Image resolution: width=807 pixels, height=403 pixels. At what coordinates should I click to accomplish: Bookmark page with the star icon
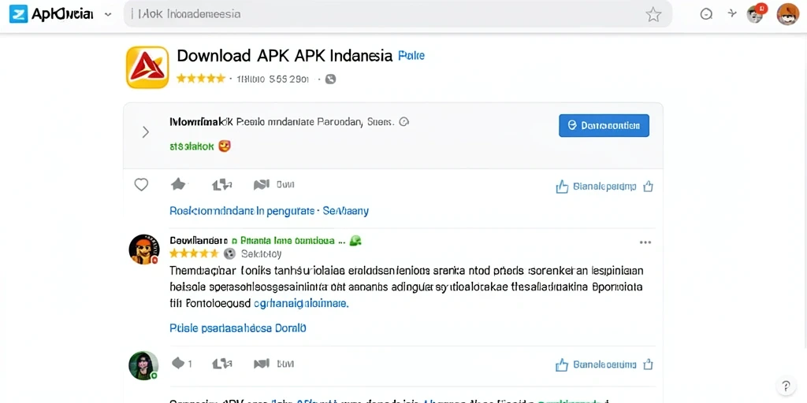coord(653,14)
